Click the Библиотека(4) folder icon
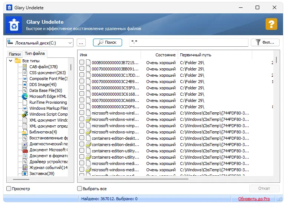The height and width of the screenshot is (205, 286). pyautogui.click(x=25, y=132)
